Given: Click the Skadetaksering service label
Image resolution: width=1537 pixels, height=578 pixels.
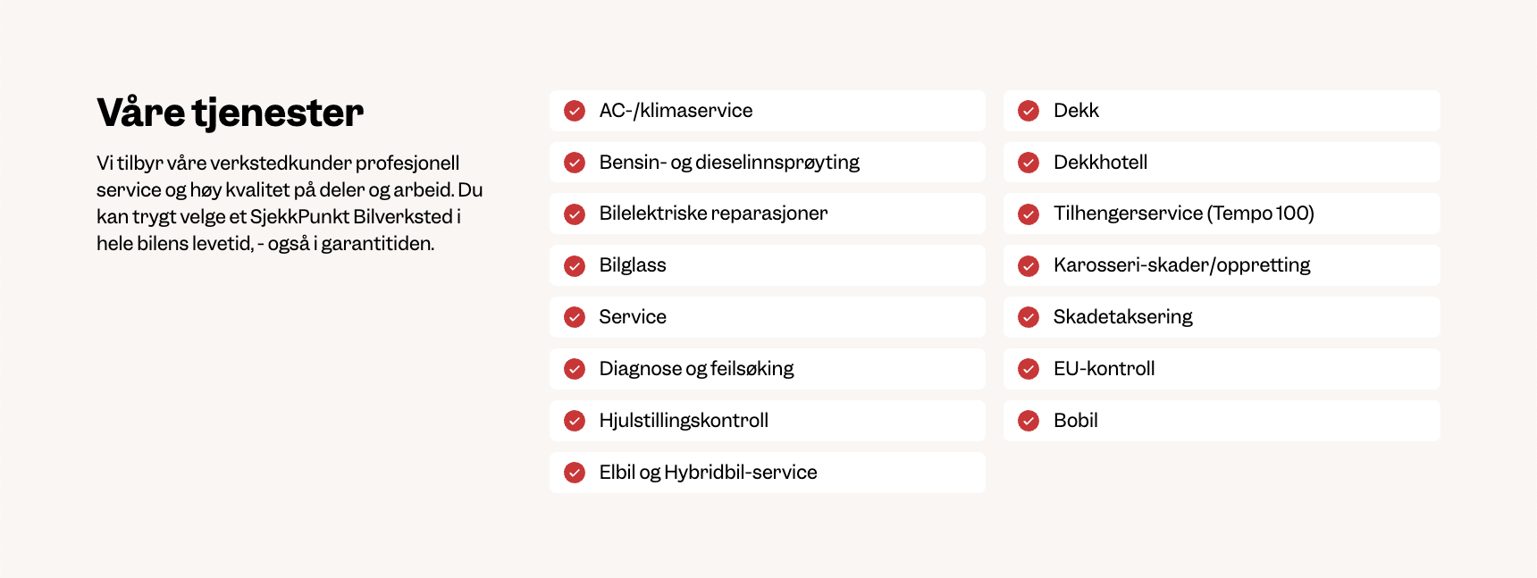Looking at the screenshot, I should [x=1122, y=317].
